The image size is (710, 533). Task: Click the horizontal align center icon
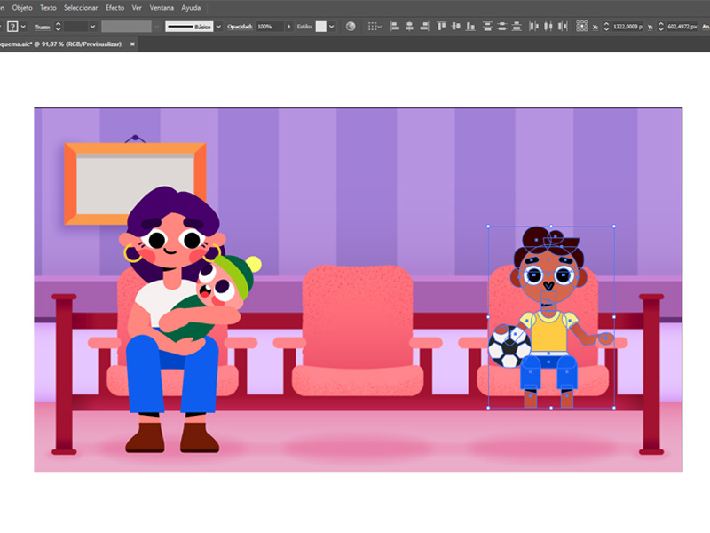(409, 26)
